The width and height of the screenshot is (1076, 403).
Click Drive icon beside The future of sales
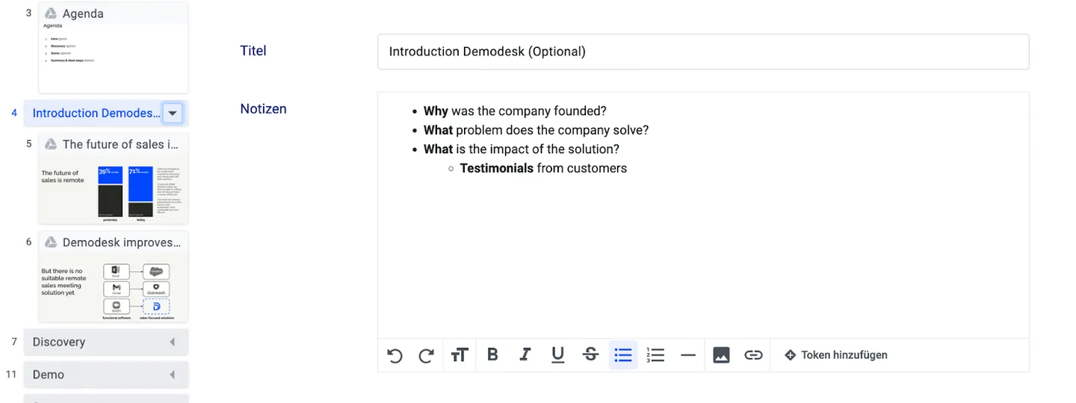(x=51, y=144)
